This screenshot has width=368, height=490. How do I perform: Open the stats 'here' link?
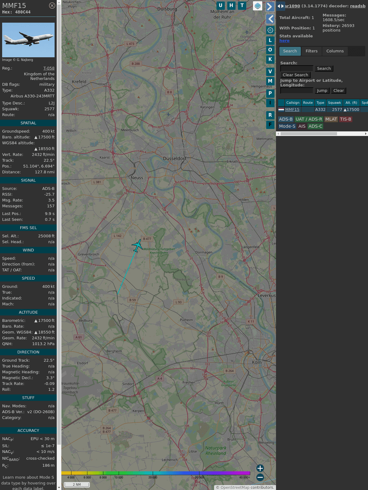click(x=284, y=41)
